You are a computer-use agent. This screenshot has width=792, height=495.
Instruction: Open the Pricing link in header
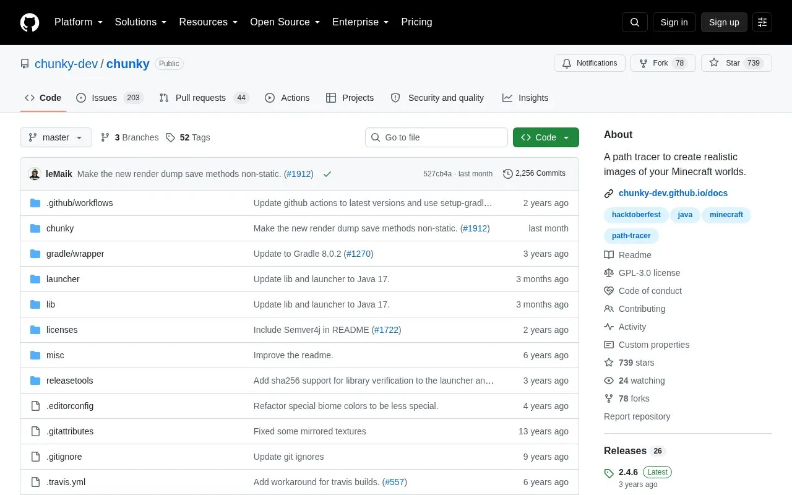click(x=416, y=22)
